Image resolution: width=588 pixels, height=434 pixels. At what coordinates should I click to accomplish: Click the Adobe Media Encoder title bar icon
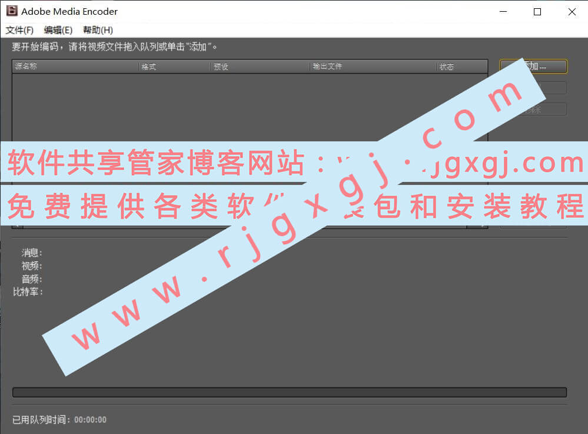(12, 11)
